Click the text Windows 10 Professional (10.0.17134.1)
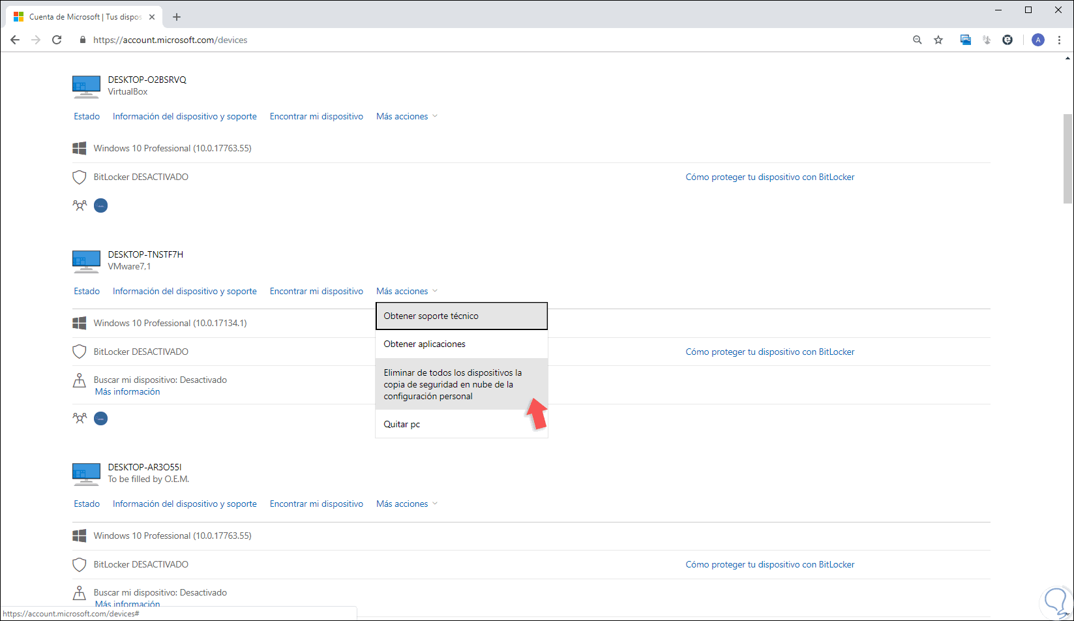This screenshot has width=1074, height=621. point(170,323)
